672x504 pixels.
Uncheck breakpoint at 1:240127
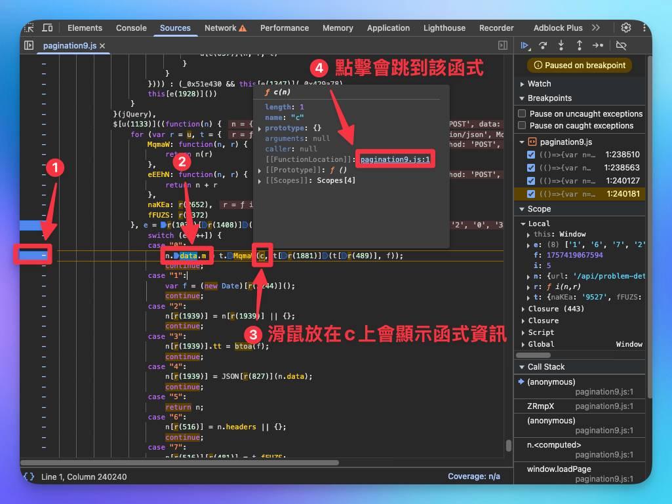pos(531,181)
